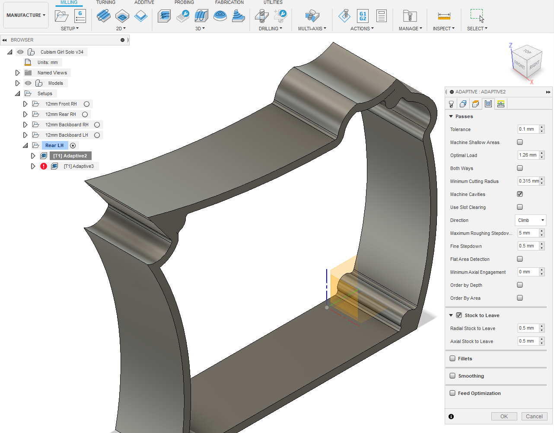Click Cancel in the Adaptive dialog
Image resolution: width=554 pixels, height=433 pixels.
coord(534,416)
